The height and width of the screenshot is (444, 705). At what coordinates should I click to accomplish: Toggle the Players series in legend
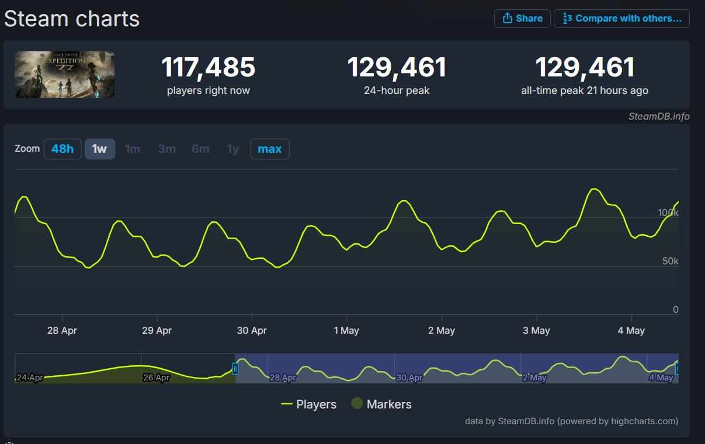point(309,404)
